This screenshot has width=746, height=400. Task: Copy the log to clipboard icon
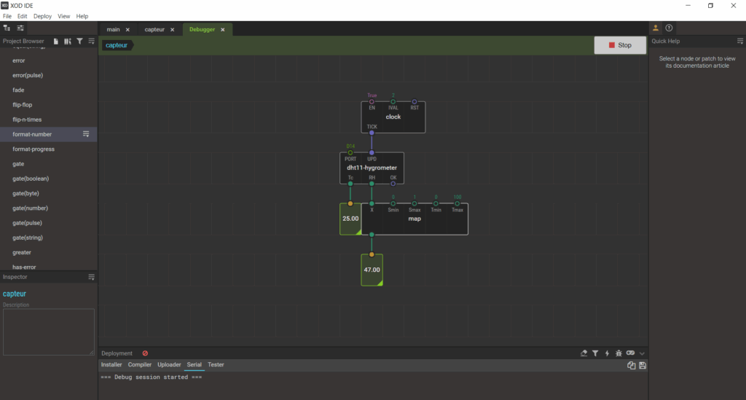pos(632,365)
